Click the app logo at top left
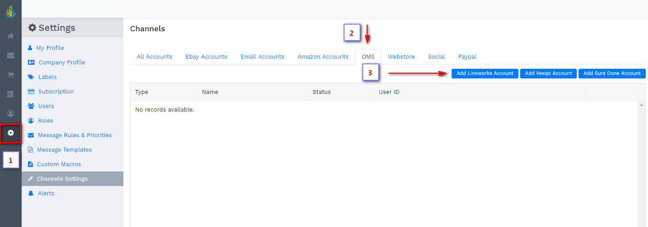The width and height of the screenshot is (648, 227). (x=11, y=11)
